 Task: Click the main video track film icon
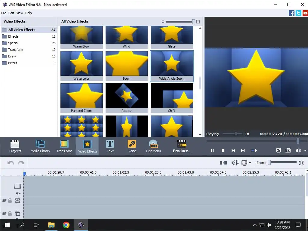tap(17, 186)
